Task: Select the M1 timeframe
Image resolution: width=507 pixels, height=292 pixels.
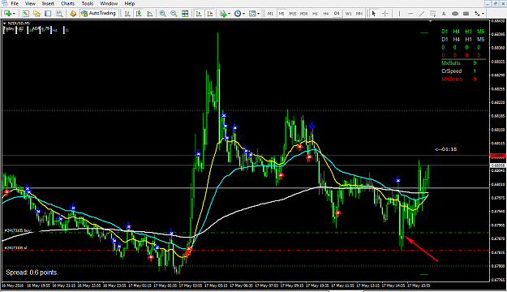Action: 270,14
